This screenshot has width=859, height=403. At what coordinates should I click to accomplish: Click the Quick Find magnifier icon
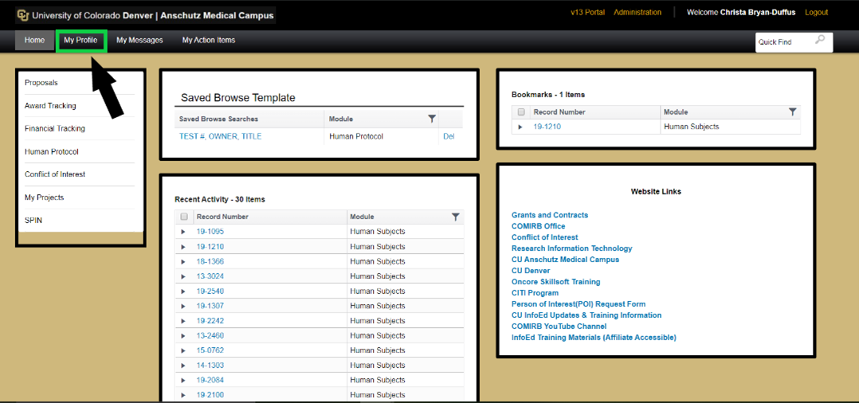[820, 41]
